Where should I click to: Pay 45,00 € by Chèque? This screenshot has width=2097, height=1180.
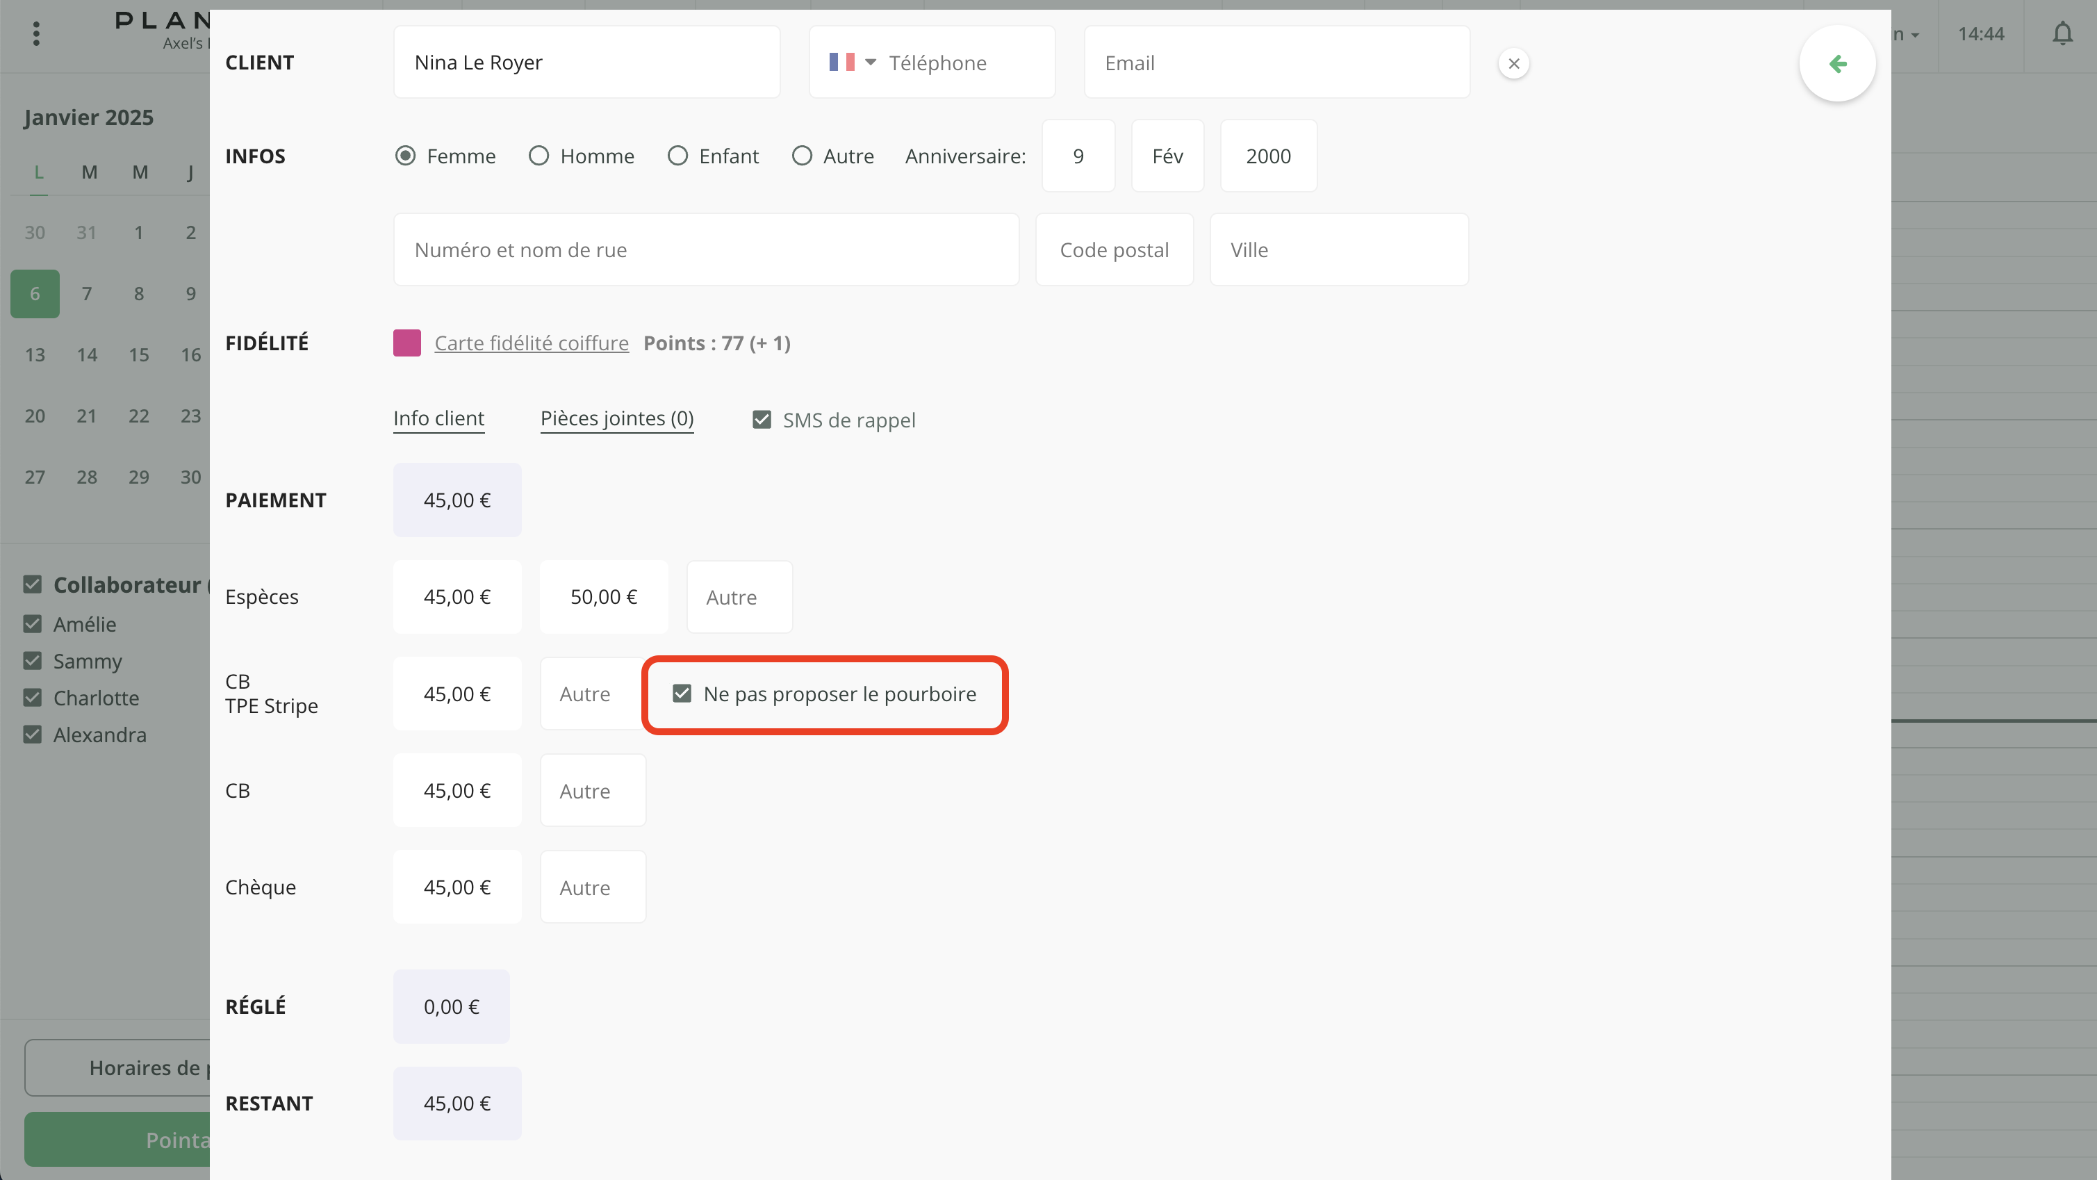click(457, 887)
